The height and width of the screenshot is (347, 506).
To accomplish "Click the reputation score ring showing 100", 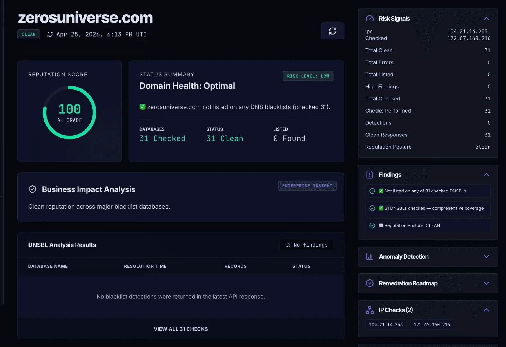I will (69, 113).
